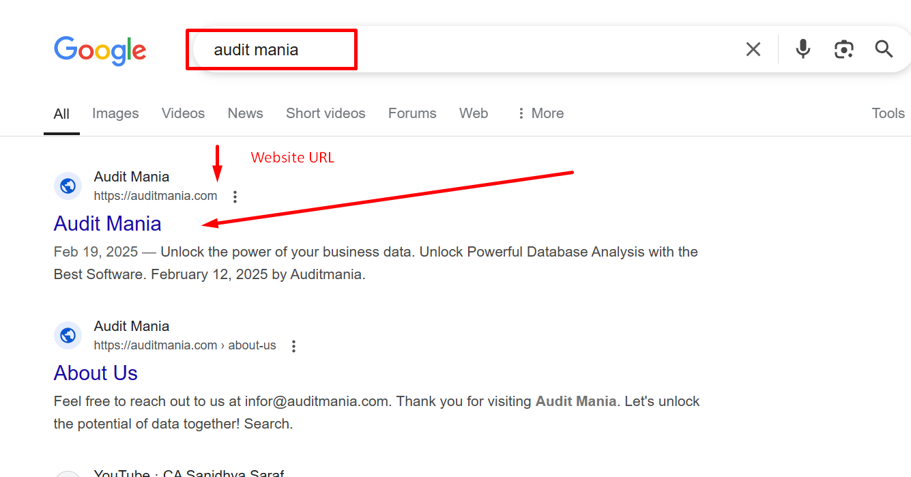Viewport: 911px width, 477px height.
Task: Click the 'Feel free to reach out' snippet
Action: click(377, 412)
